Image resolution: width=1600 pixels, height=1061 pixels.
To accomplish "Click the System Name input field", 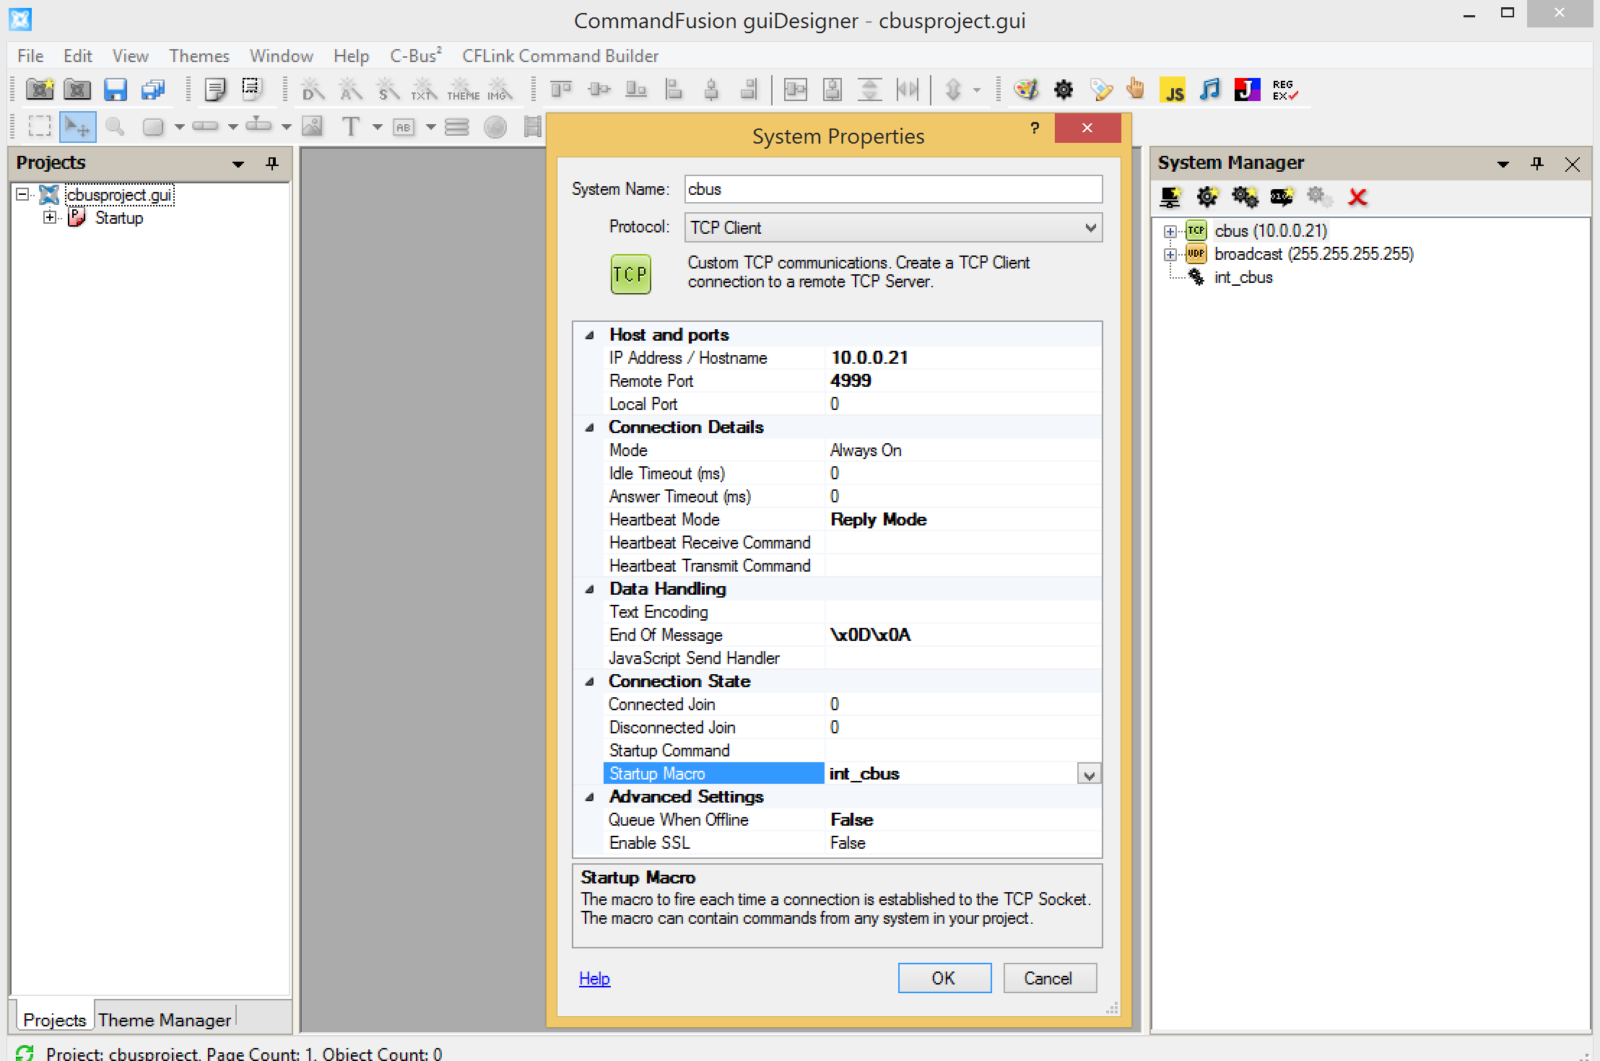I will coord(892,189).
